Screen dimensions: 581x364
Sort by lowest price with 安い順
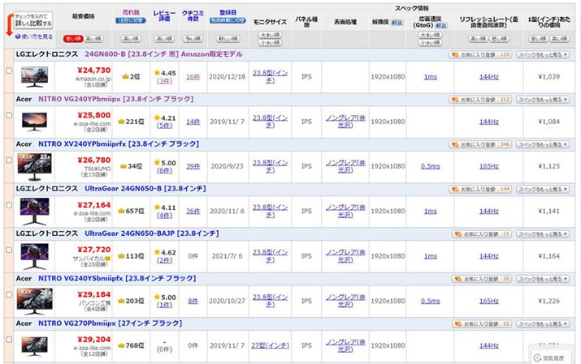[x=72, y=37]
